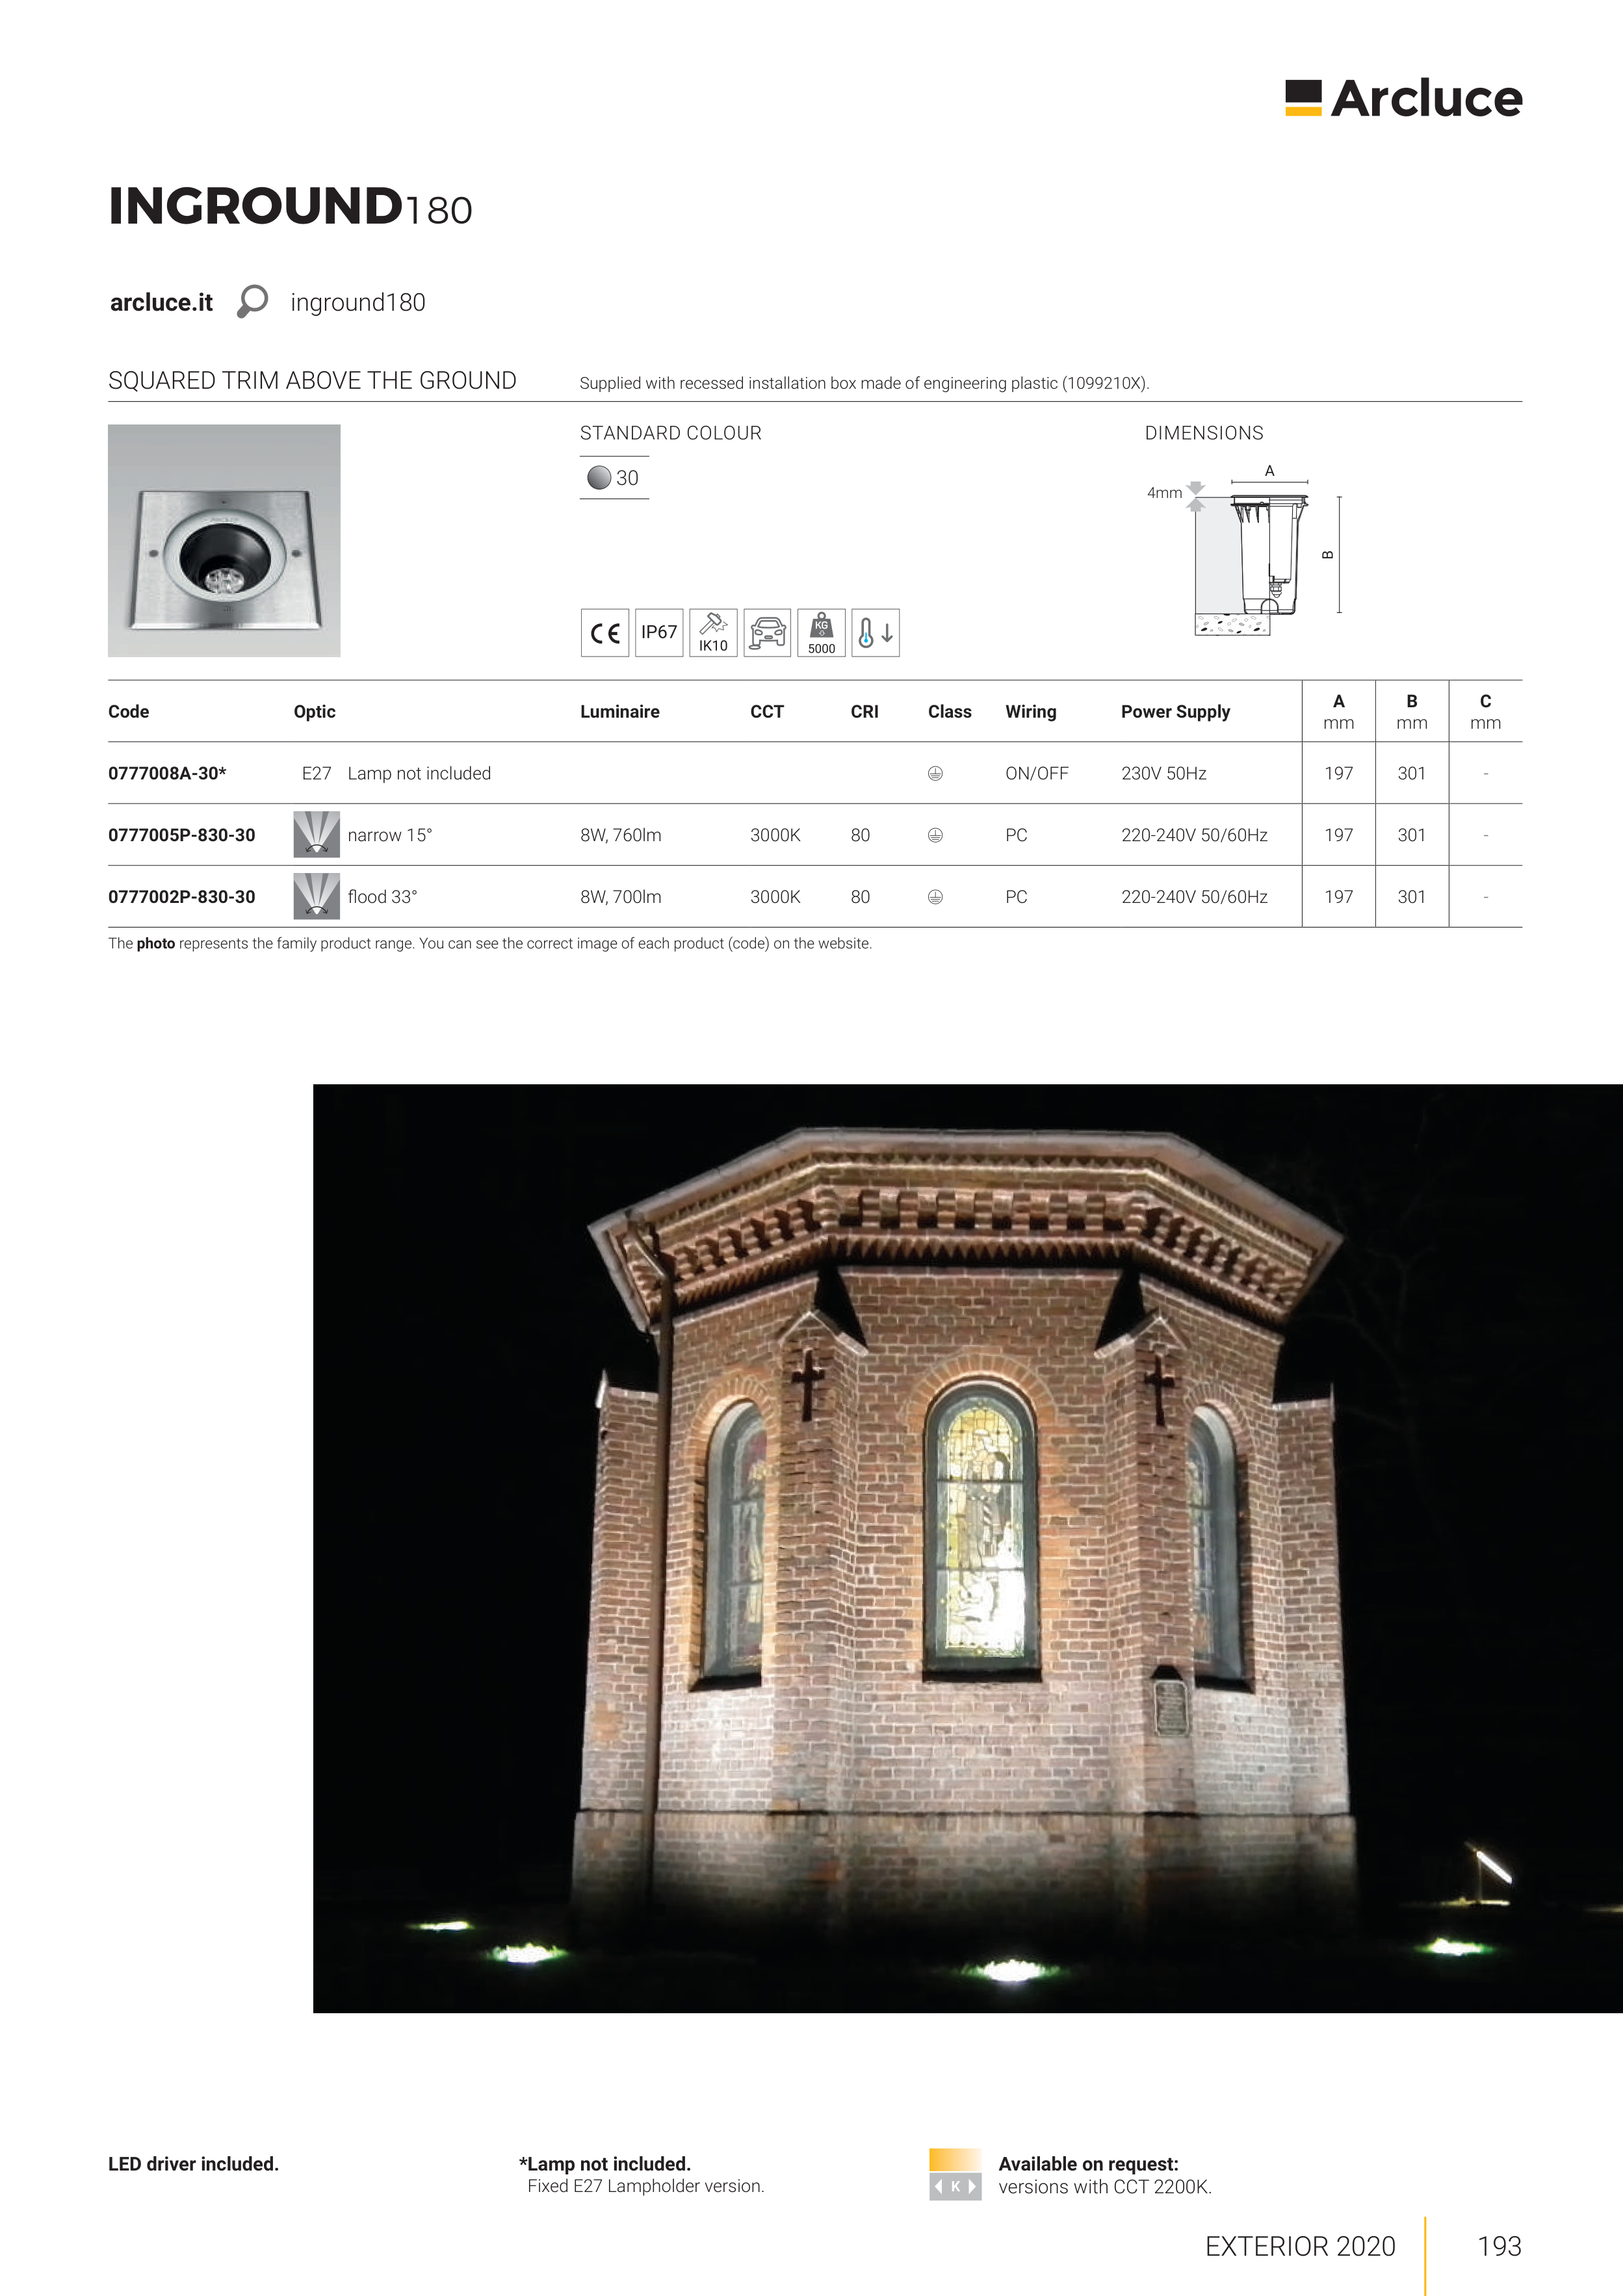
Task: Open the arcluce.it website link
Action: 161,303
